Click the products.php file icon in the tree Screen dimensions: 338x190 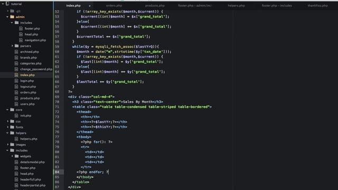pyautogui.click(x=16, y=98)
